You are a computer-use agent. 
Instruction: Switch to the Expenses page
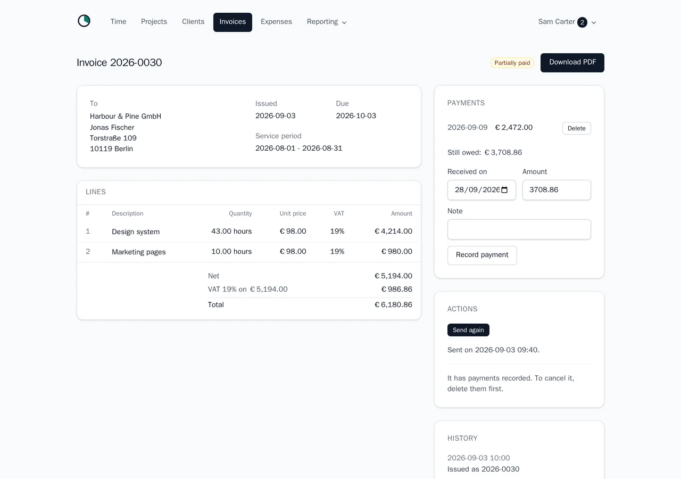tap(276, 22)
